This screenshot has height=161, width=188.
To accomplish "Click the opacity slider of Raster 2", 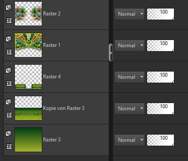I will [160, 14].
